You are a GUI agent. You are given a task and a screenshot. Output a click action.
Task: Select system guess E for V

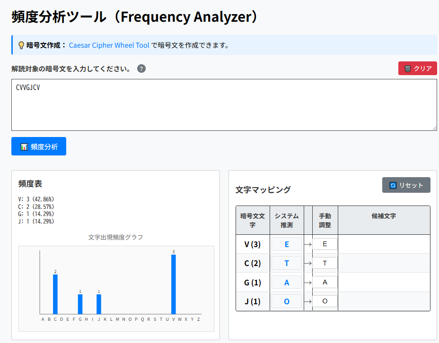pyautogui.click(x=286, y=244)
